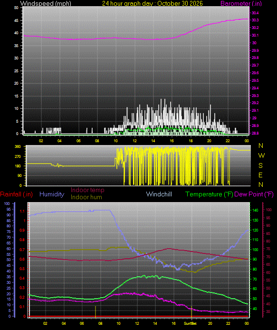Image resolution: width=277 pixels, height=330 pixels.
Task: Click the Windspeed (mph) axis title
Action: (x=46, y=4)
